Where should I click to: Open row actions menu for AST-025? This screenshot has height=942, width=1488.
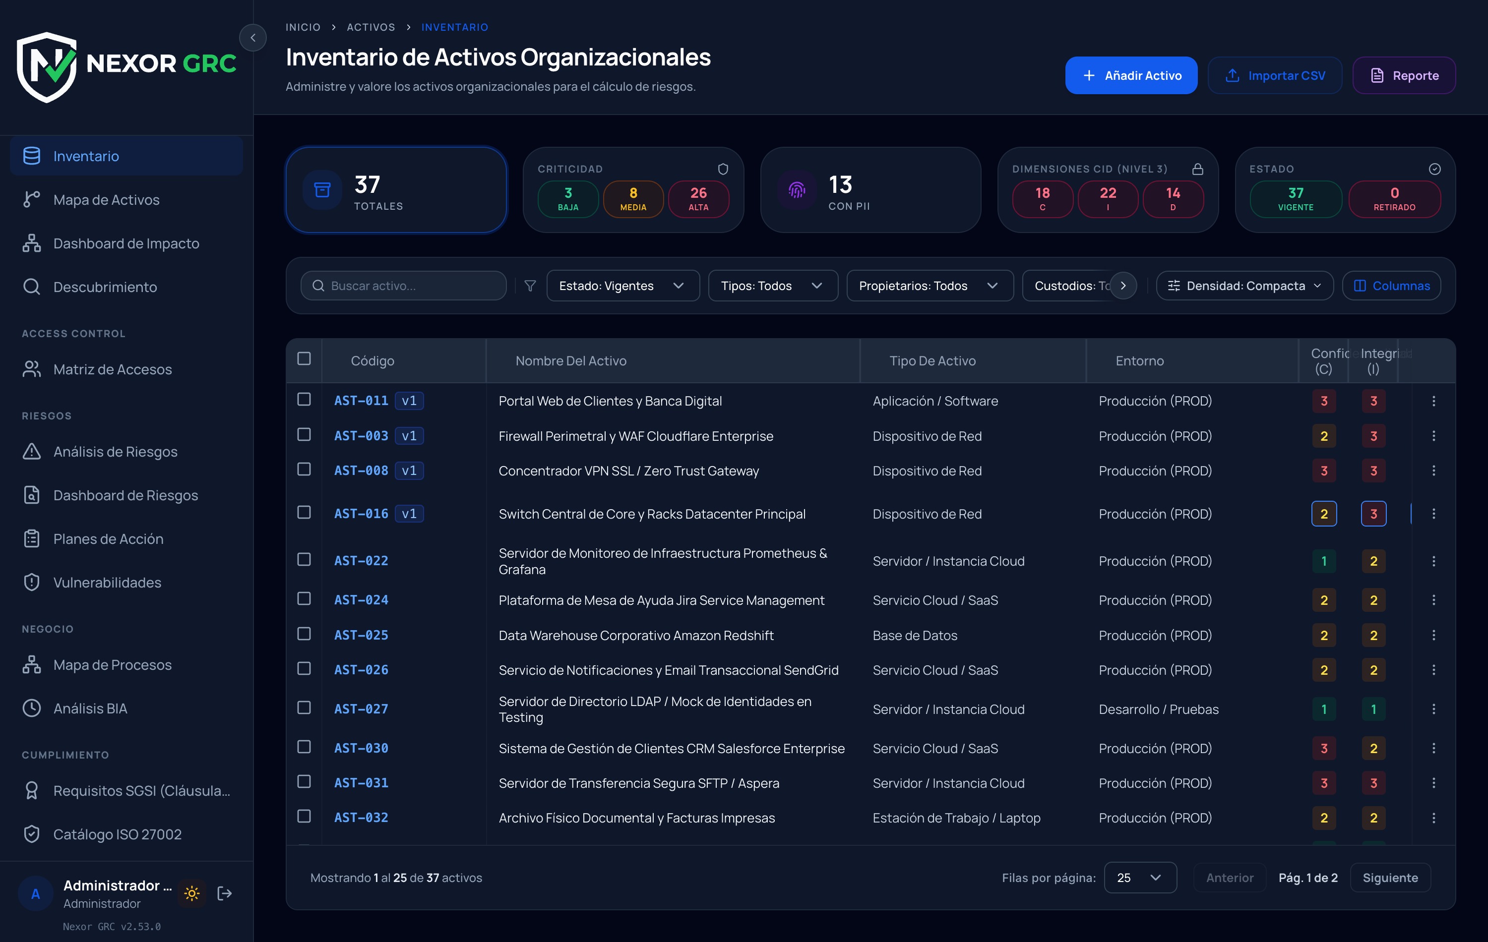click(1433, 635)
